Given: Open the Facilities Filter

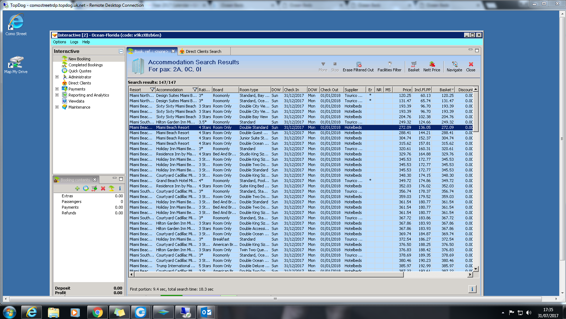Looking at the screenshot, I should click(x=389, y=67).
